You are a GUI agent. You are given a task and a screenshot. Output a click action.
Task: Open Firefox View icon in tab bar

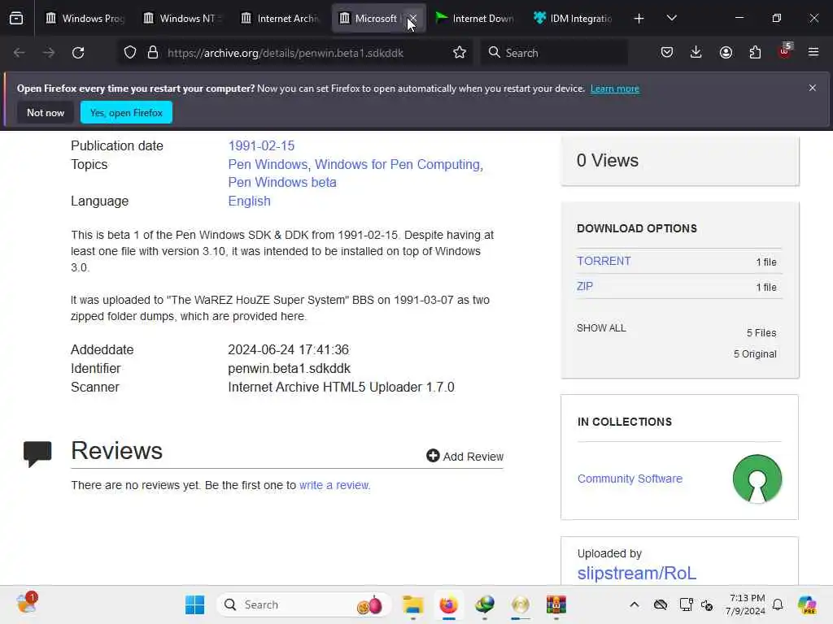[x=16, y=19]
